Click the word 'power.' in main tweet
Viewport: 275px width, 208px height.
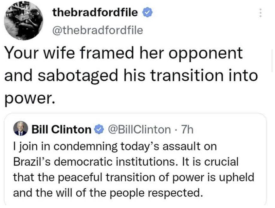coord(29,99)
